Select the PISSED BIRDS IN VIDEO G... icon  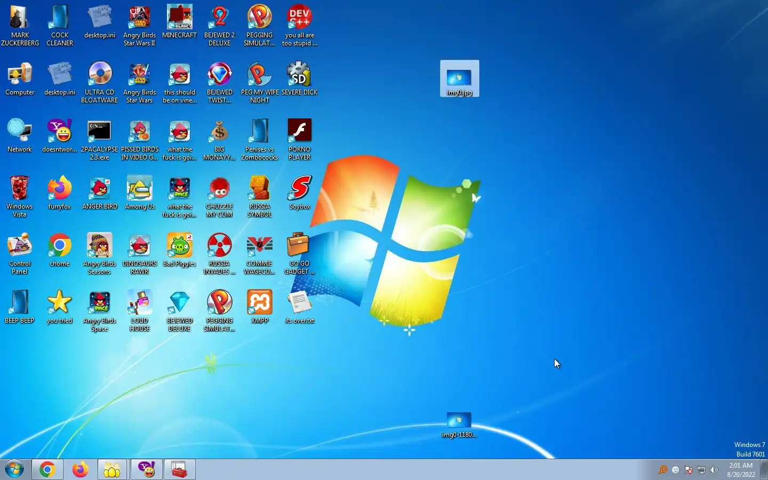point(140,140)
